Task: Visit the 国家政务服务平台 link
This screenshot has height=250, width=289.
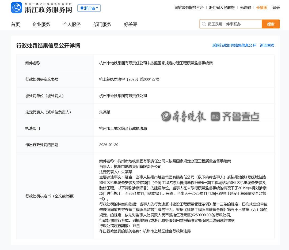Action: coord(189,8)
